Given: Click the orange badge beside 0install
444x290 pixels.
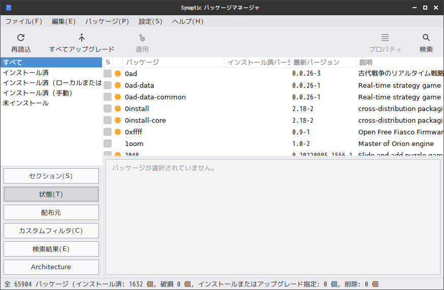Looking at the screenshot, I should (x=118, y=108).
